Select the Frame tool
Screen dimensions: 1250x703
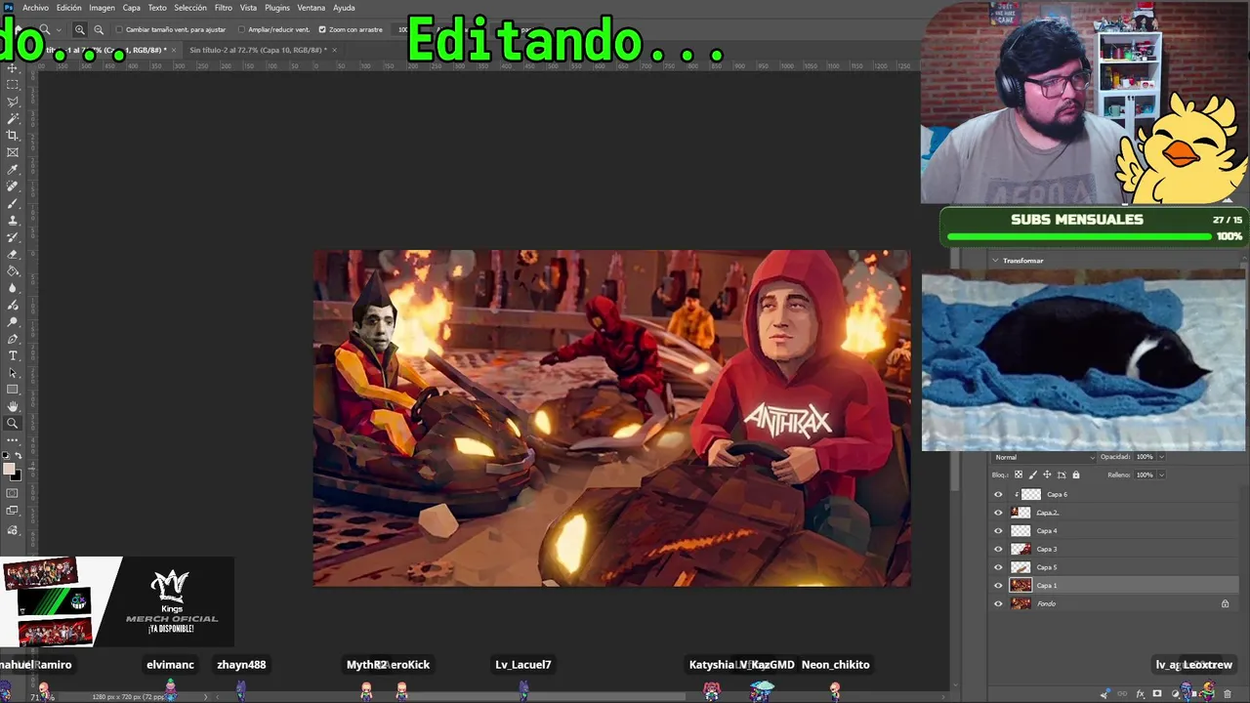click(x=13, y=152)
